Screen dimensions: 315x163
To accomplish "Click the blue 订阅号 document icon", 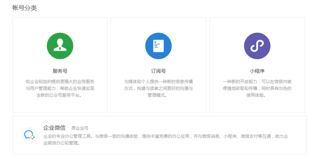I will click(158, 46).
